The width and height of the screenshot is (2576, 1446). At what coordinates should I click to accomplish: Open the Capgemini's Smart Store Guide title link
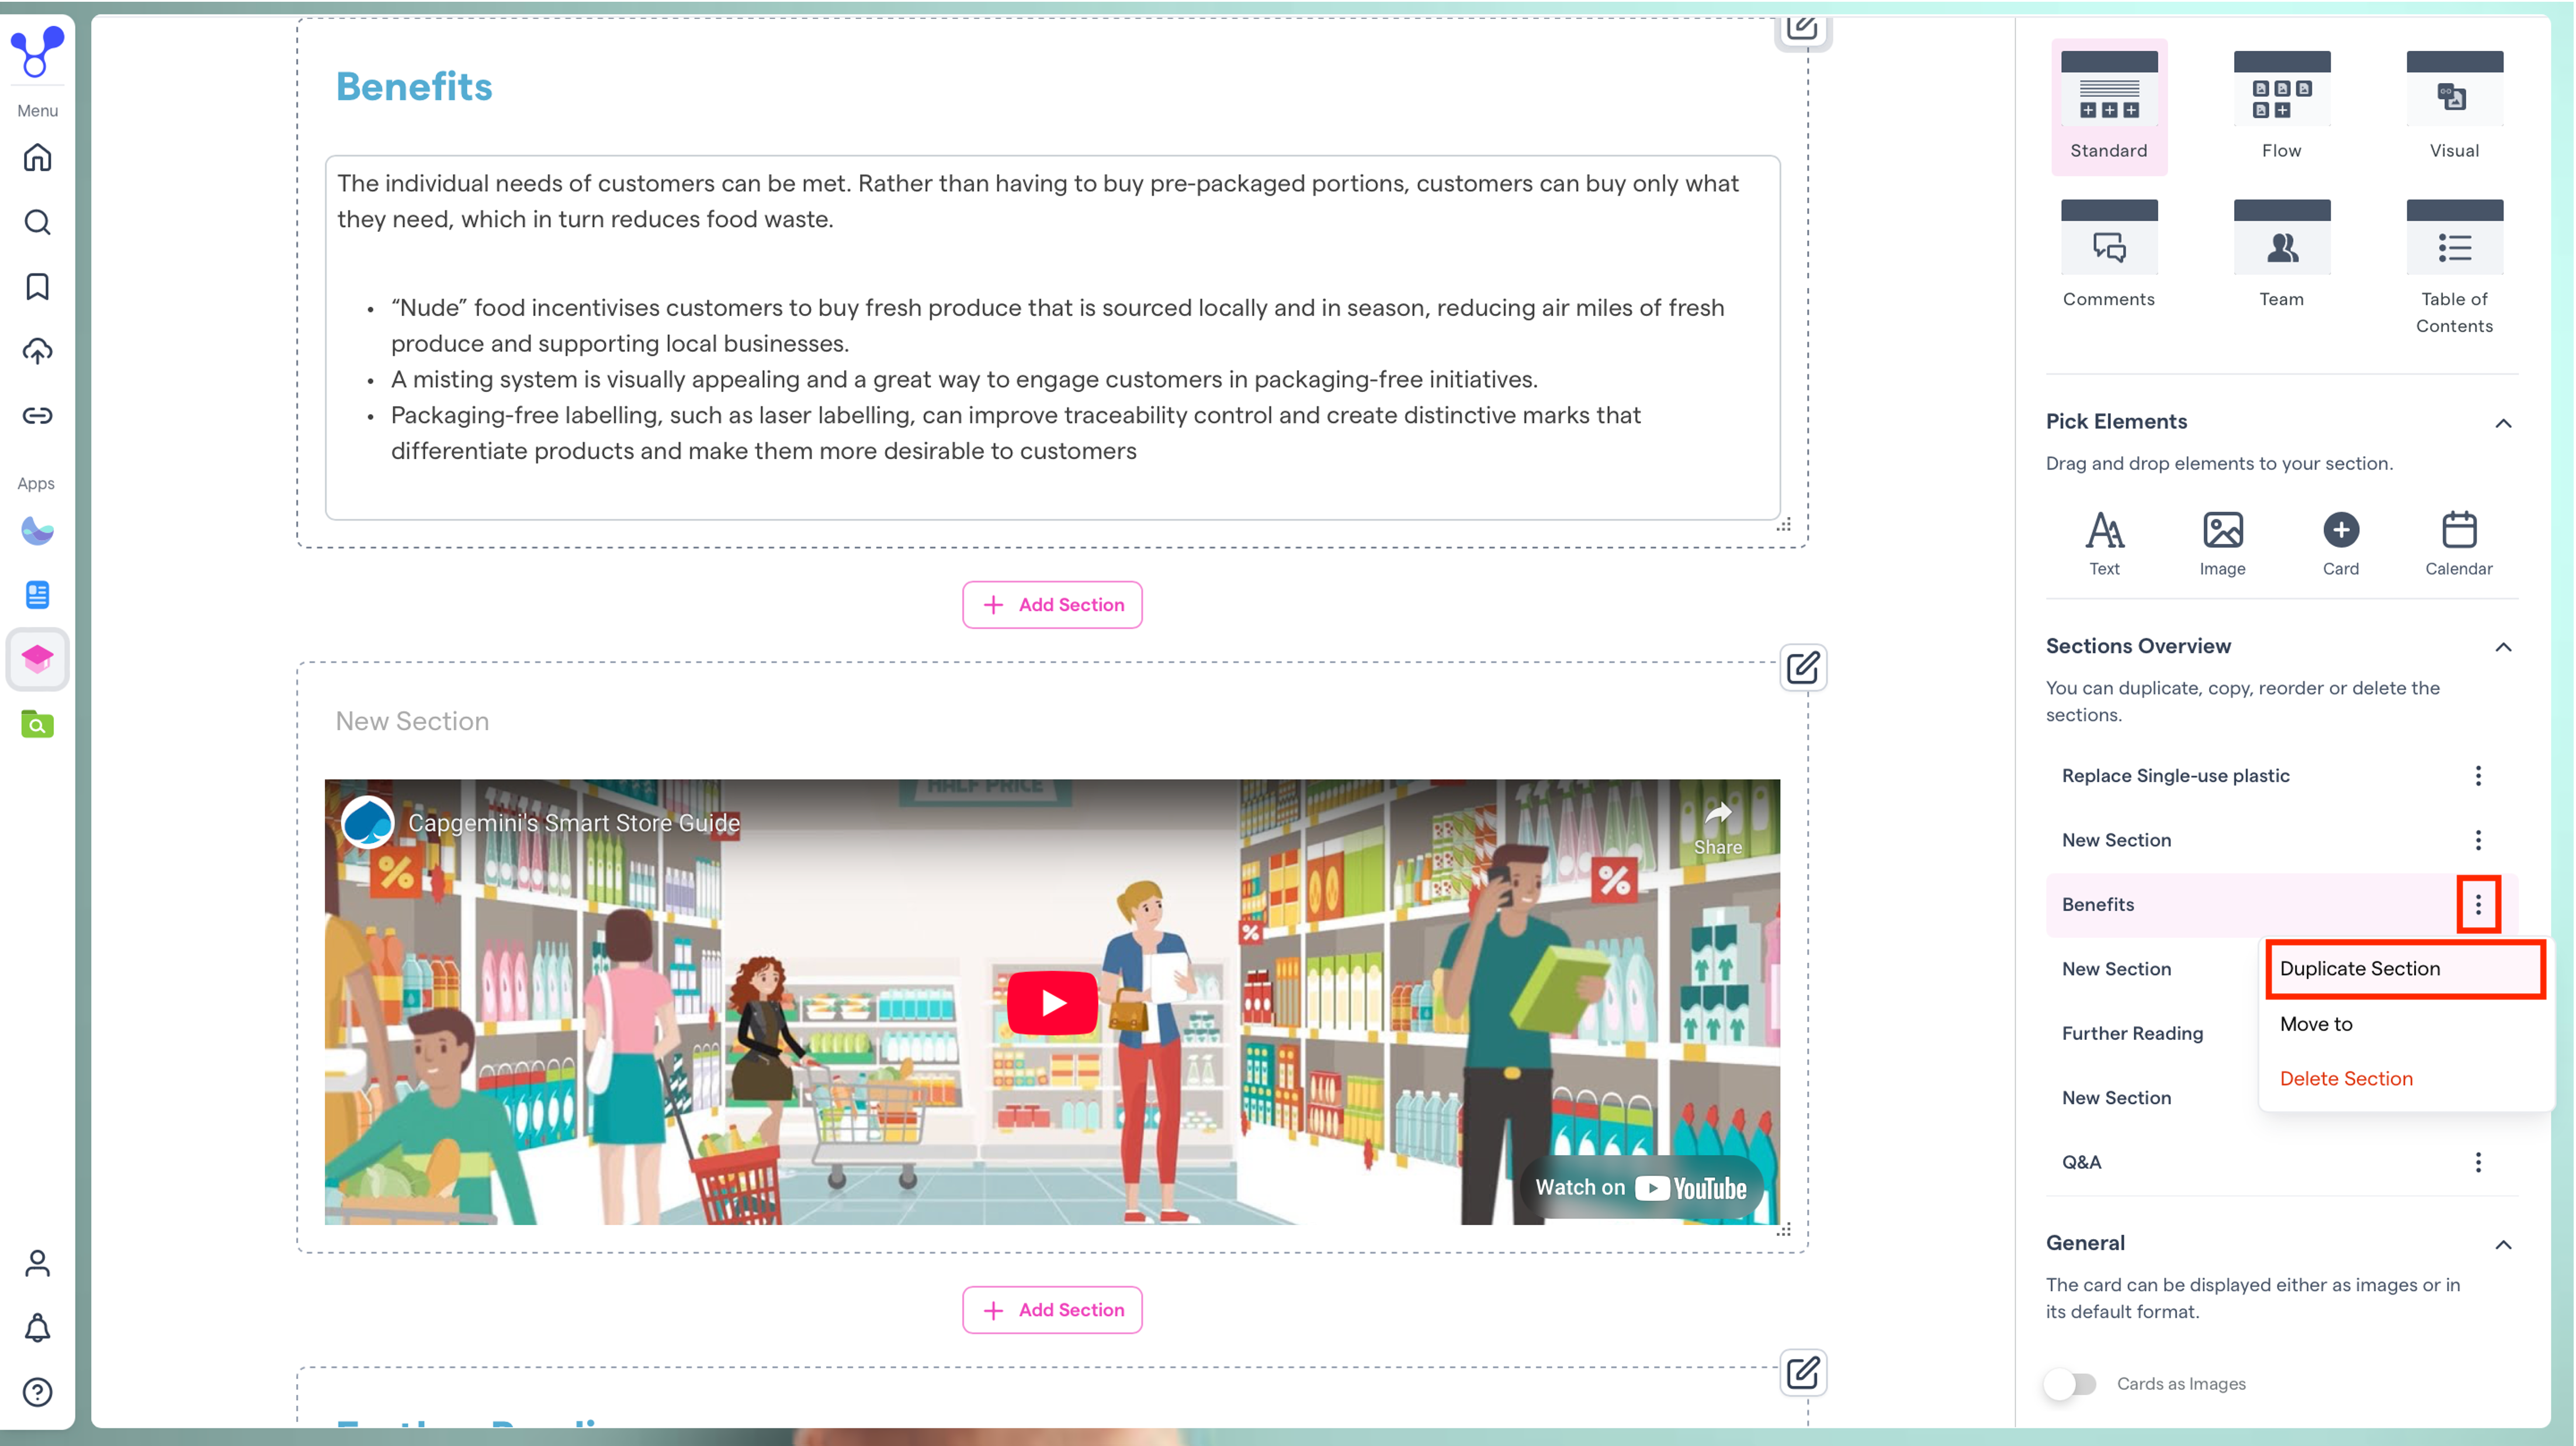point(574,823)
